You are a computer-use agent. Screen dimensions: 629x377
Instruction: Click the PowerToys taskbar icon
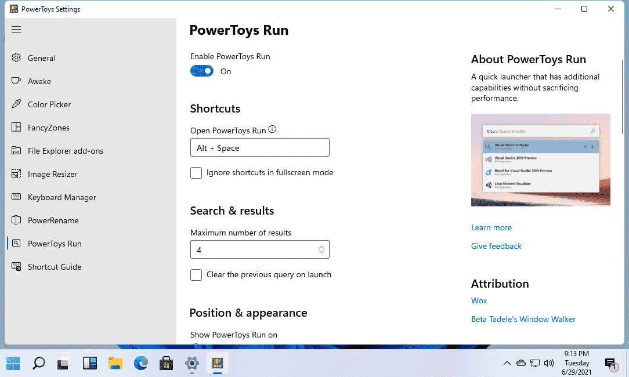(x=218, y=363)
